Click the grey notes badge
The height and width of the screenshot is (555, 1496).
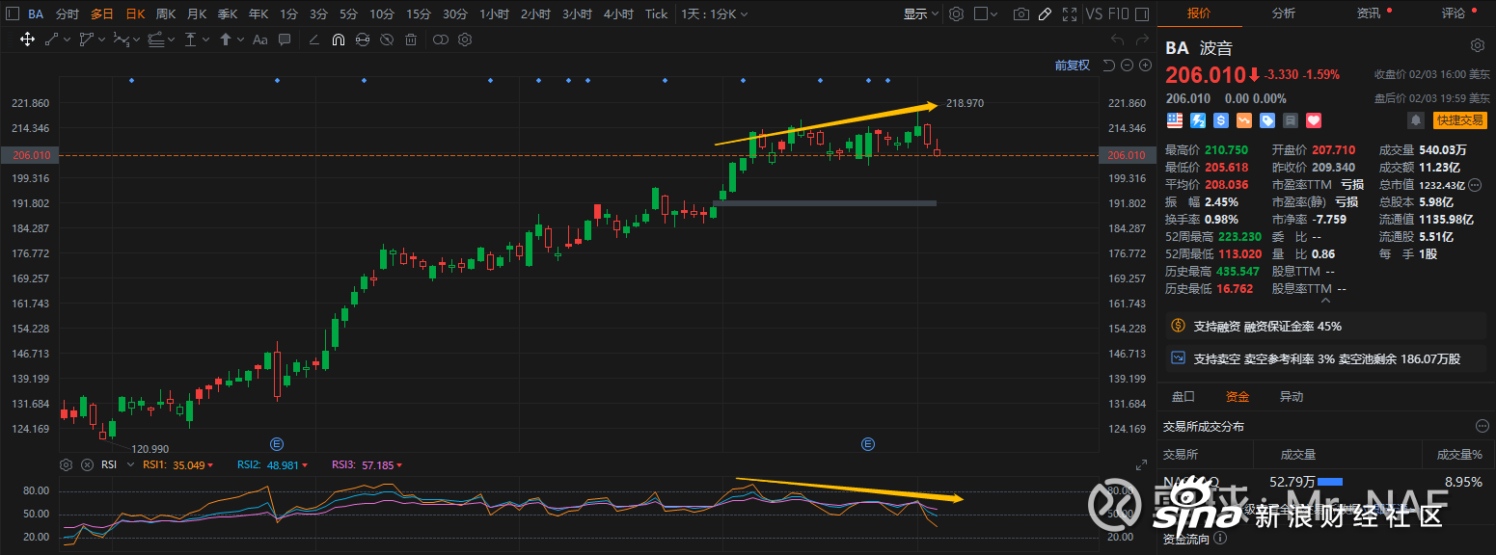(1291, 120)
